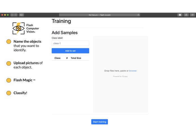Click the Total Size column header

pyautogui.click(x=76, y=58)
